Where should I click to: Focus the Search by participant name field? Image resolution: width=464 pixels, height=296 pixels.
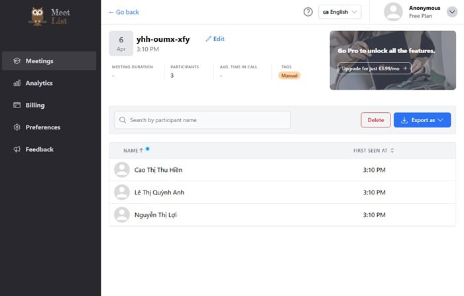[x=202, y=120]
